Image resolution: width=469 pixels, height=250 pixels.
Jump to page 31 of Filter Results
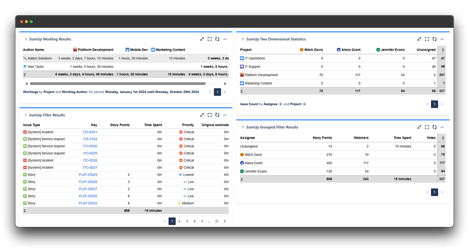[x=216, y=221]
